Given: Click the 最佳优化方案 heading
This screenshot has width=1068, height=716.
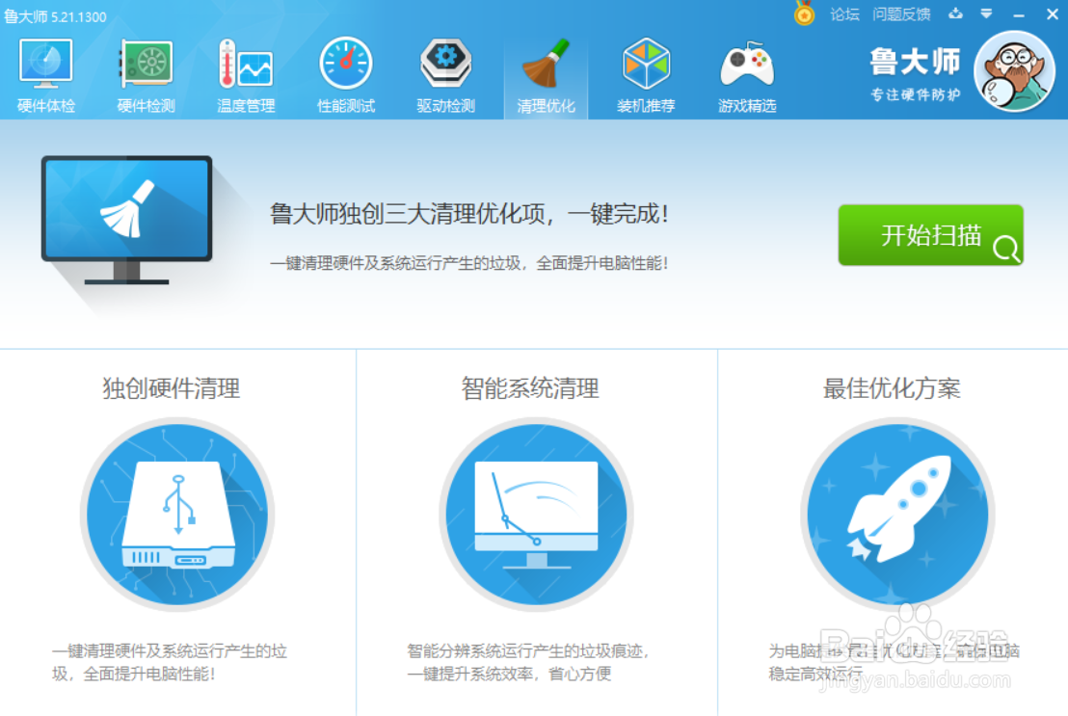Looking at the screenshot, I should pos(892,388).
